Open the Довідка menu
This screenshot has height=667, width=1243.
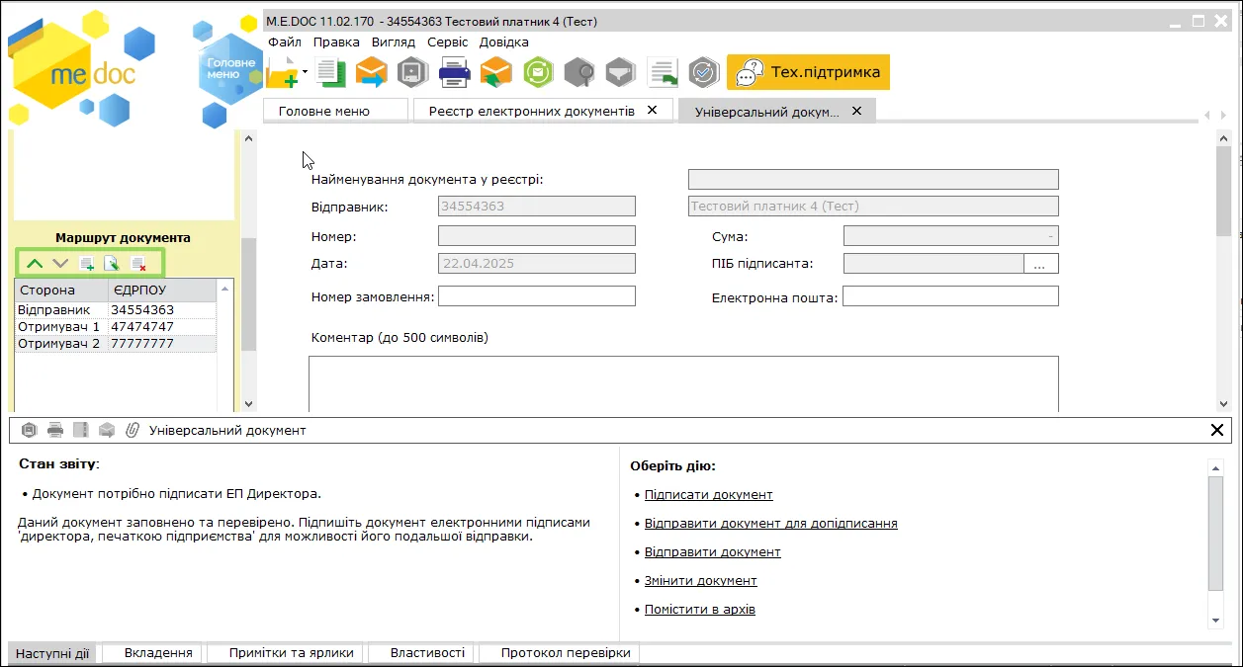coord(504,42)
